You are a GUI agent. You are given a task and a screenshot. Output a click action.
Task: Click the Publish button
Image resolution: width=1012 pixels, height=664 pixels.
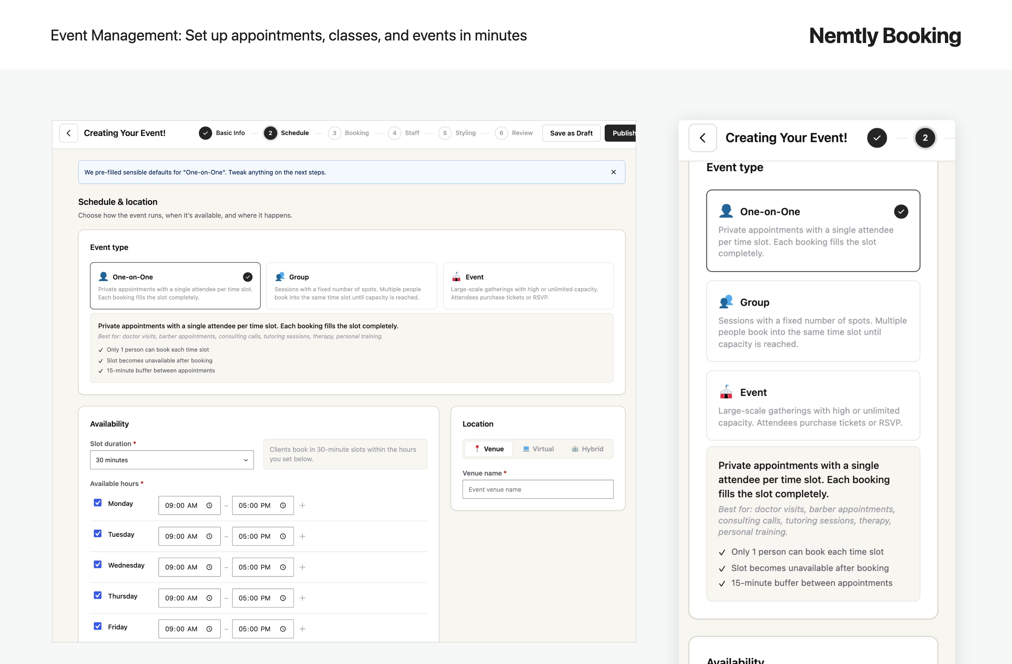pos(620,133)
